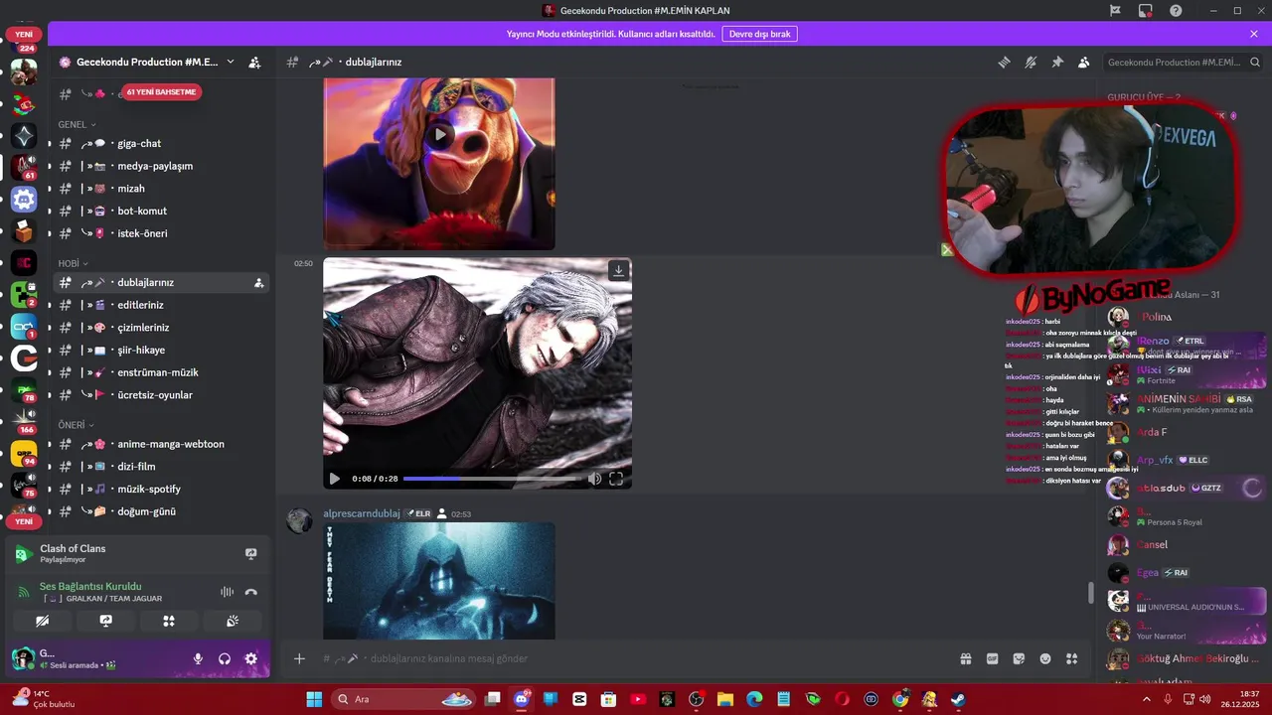Screen dimensions: 1272x715
Task: Expand the Gecekondu Production server dropdown
Action: point(231,62)
